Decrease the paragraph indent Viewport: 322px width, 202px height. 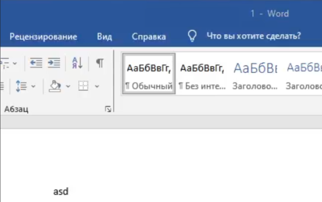tap(36, 63)
